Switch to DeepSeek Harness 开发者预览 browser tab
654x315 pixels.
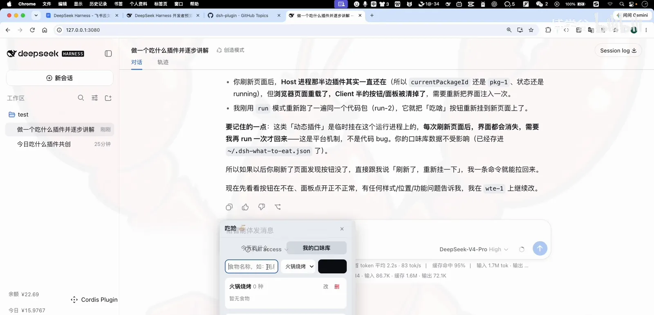163,16
